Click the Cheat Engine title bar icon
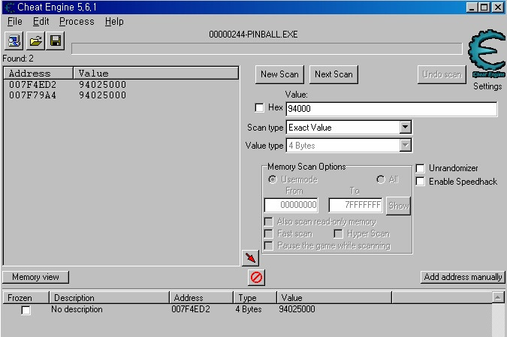This screenshot has width=507, height=337. [x=10, y=7]
